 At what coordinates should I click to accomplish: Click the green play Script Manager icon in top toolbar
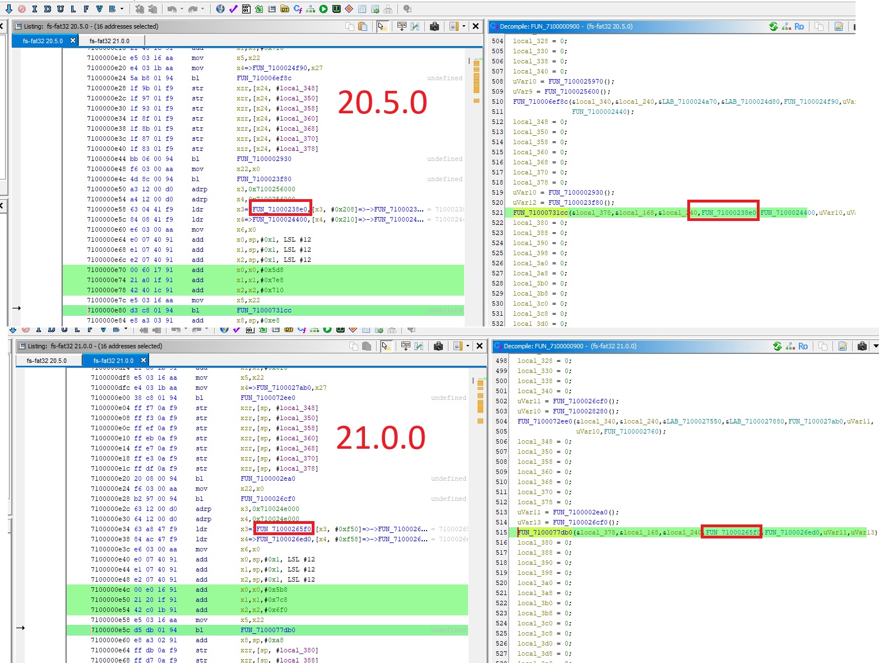323,9
